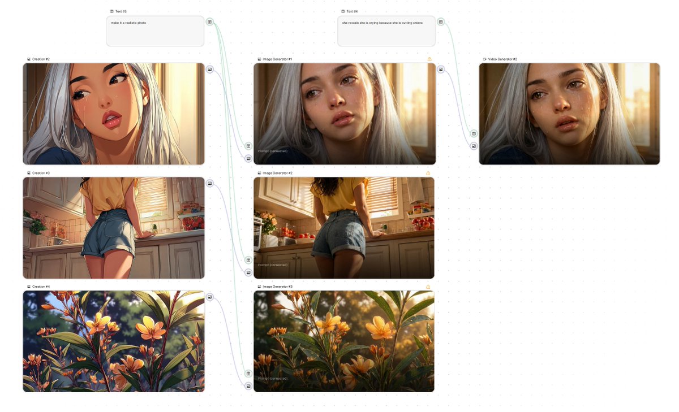Viewport: 679px width, 412px height.
Task: Open the prompt input port on Video Generator #2
Action: (x=474, y=134)
